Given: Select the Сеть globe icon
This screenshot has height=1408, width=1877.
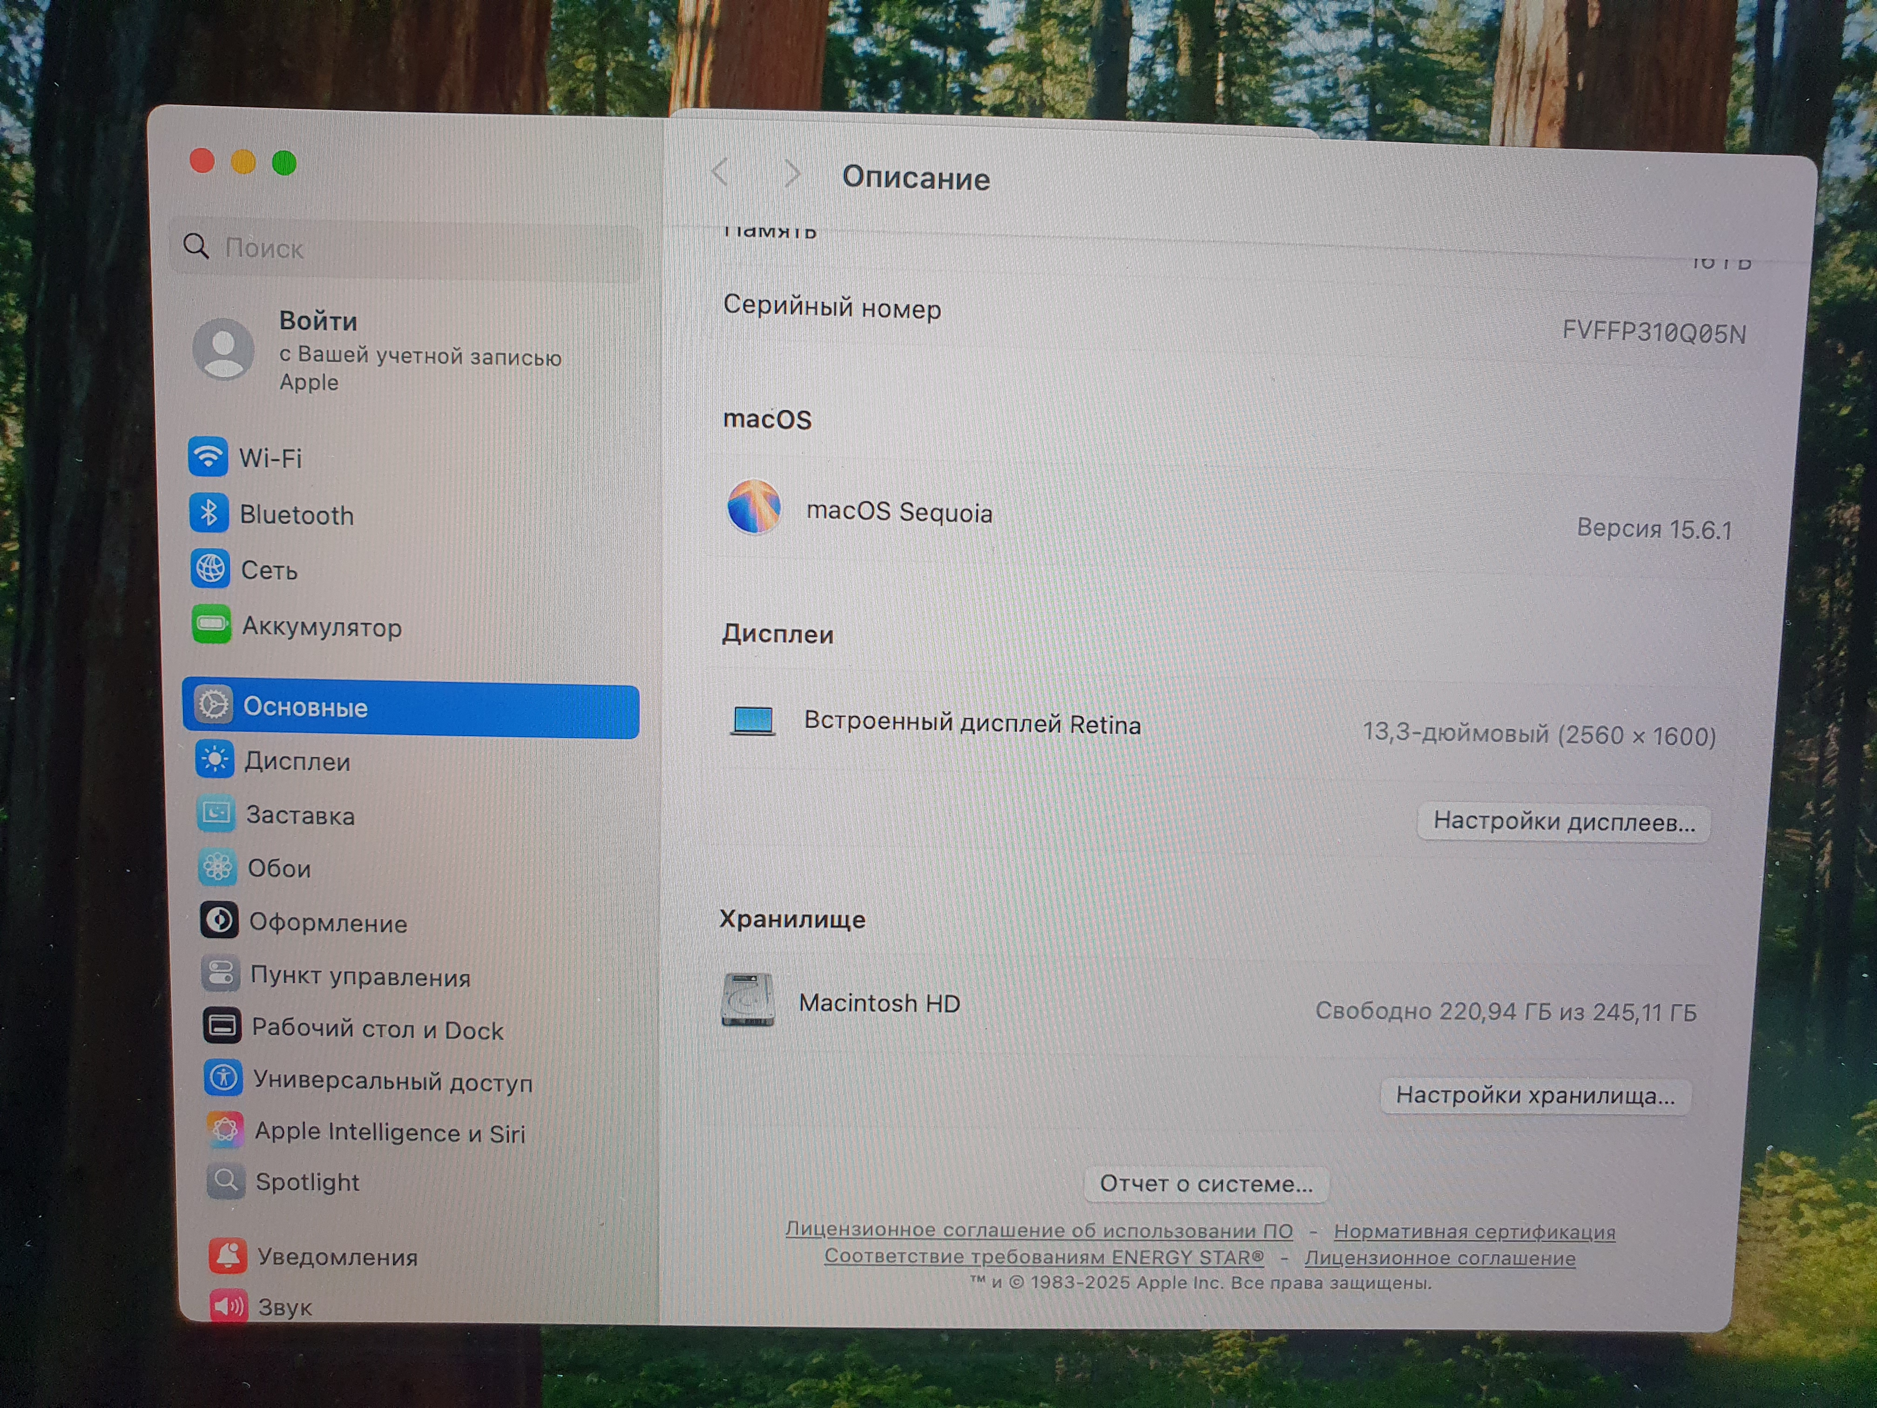Looking at the screenshot, I should click(209, 569).
